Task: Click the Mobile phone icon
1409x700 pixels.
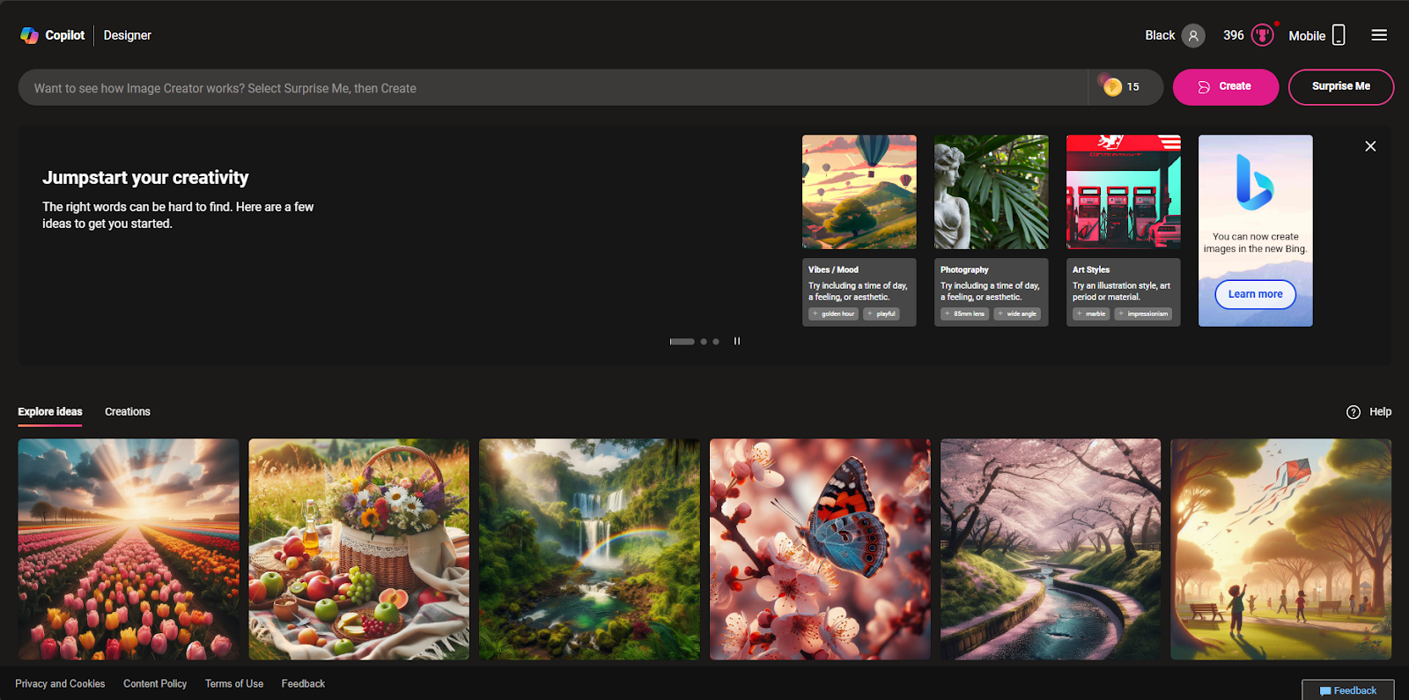Action: (x=1339, y=35)
